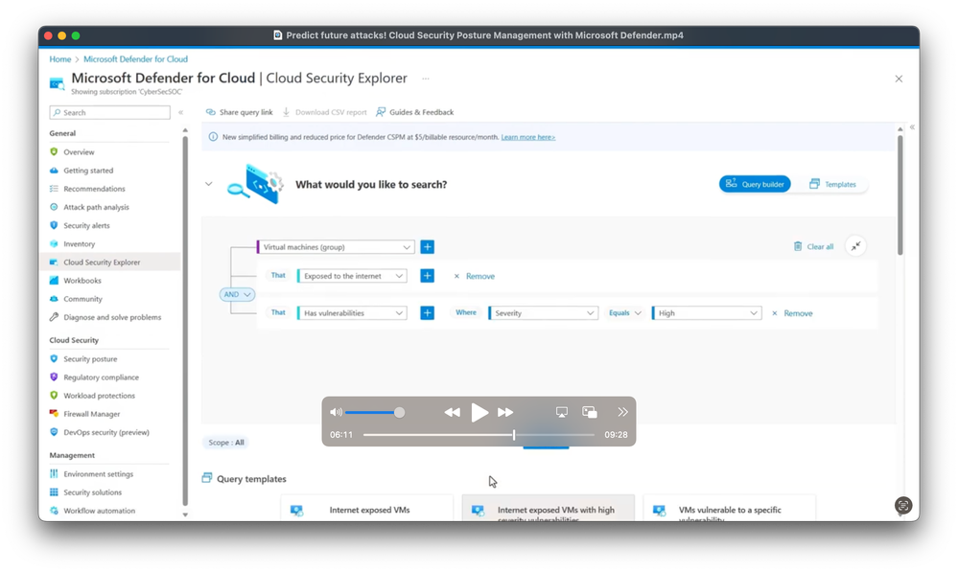Open the Severity condition dropdown
958x572 pixels.
543,313
